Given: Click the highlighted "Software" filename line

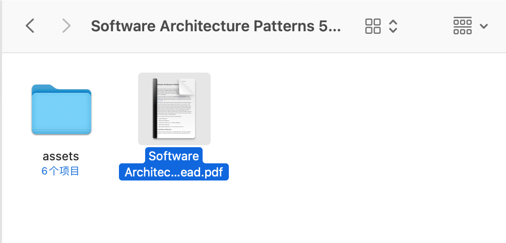Looking at the screenshot, I should pos(174,156).
